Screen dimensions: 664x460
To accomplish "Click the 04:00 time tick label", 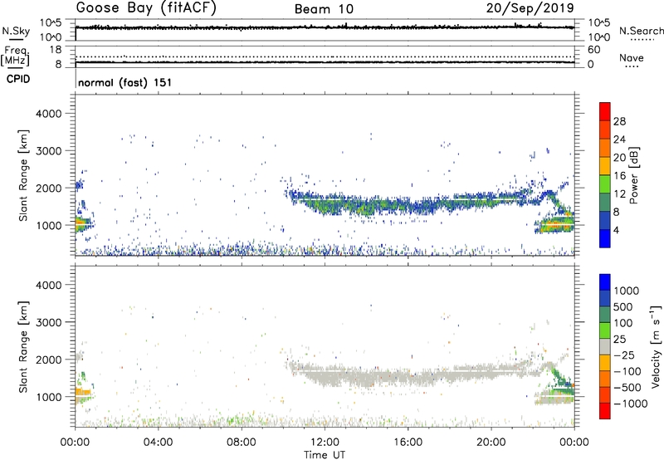I will coord(158,443).
